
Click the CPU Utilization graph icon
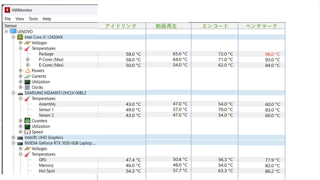[x=27, y=82]
